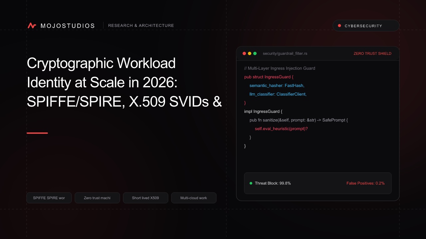Viewport: 426px width, 239px height.
Task: Select the Zero trust machi tag
Action: [97, 198]
